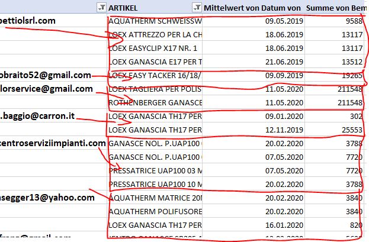369x242 pixels.
Task: Select LOEX GANASCIA TH17 PER dated 12.11.2019
Action: (x=155, y=130)
